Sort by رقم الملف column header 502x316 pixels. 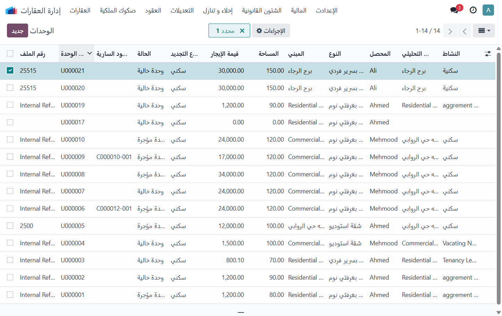pyautogui.click(x=33, y=53)
